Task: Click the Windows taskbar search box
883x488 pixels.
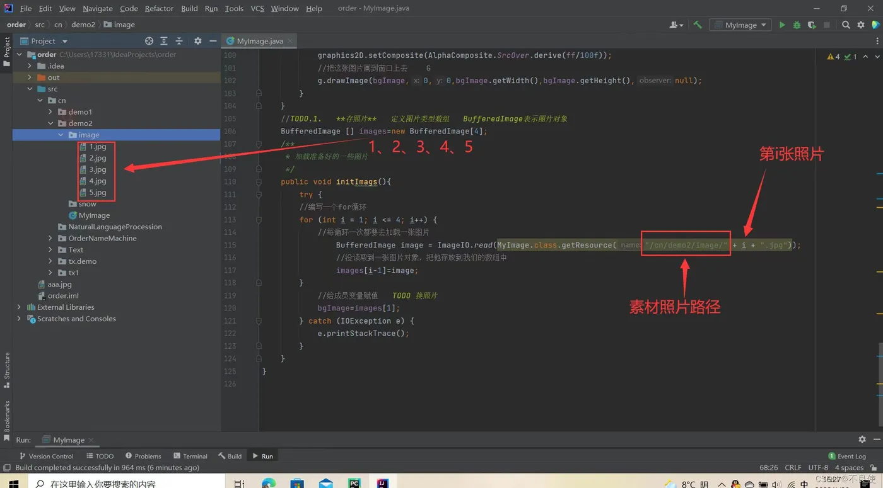Action: [x=126, y=483]
